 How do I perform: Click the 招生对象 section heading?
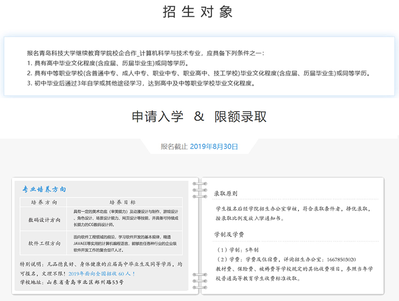[198, 12]
